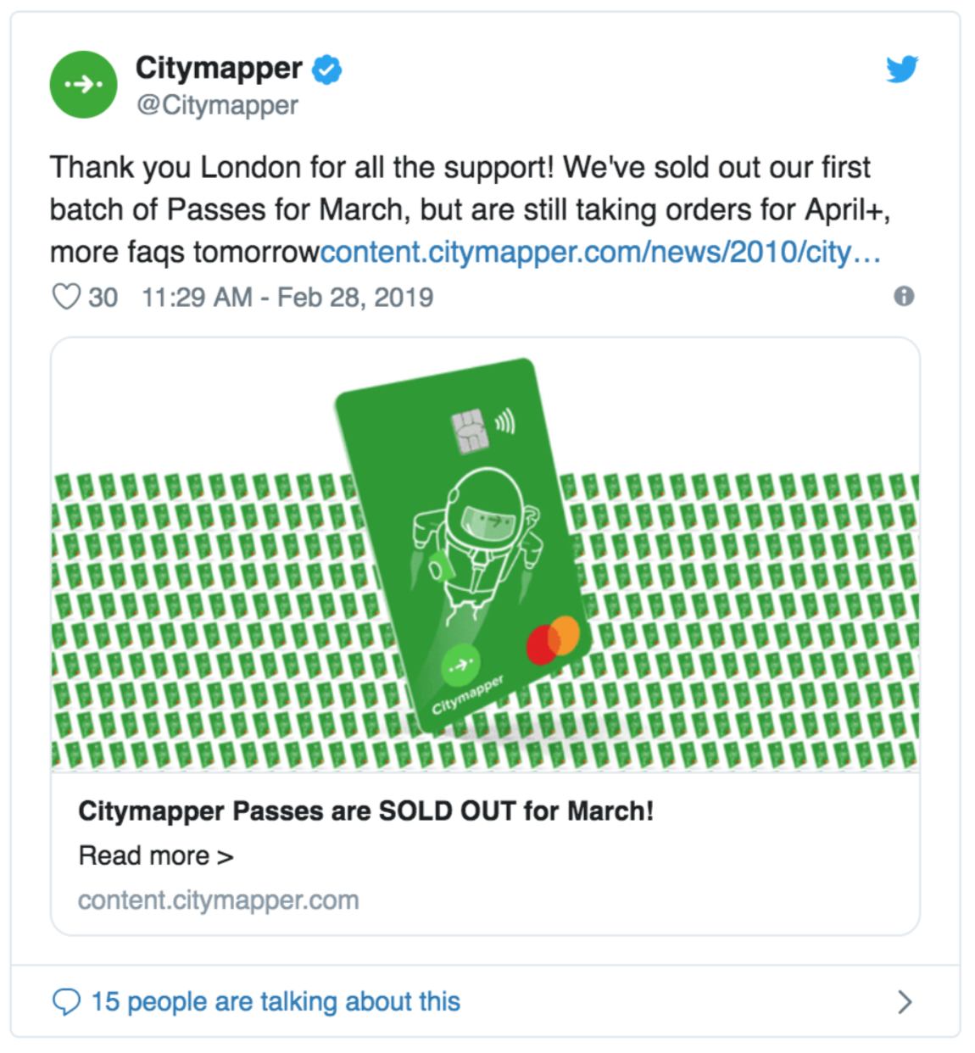Viewport: 975px width, 1053px height.
Task: Click the Twitter bird logo
Action: (x=902, y=69)
